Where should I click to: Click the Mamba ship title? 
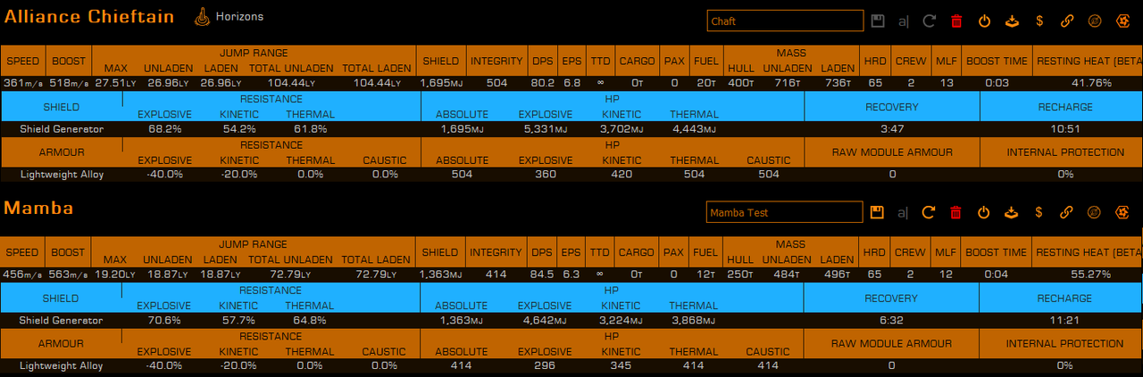38,209
